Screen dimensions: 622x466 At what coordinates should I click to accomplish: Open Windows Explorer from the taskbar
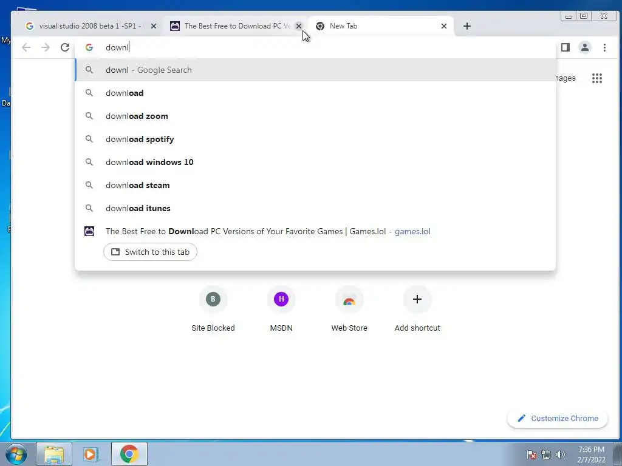54,454
